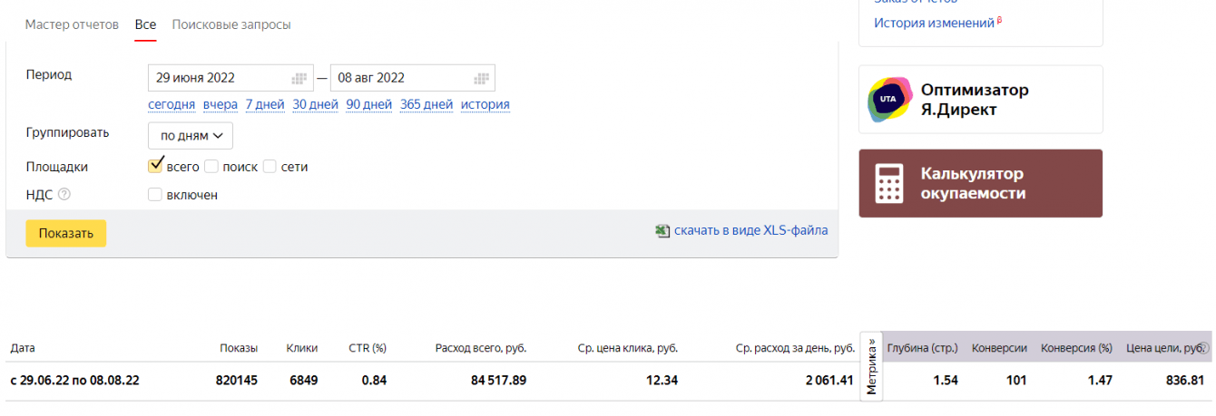The height and width of the screenshot is (416, 1216).
Task: Open the 'по дням' grouping dropdown
Action: tap(191, 136)
